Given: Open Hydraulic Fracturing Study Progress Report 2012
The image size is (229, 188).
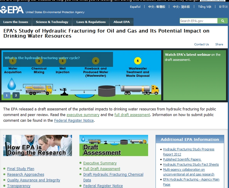Looking at the screenshot, I should tap(189, 152).
